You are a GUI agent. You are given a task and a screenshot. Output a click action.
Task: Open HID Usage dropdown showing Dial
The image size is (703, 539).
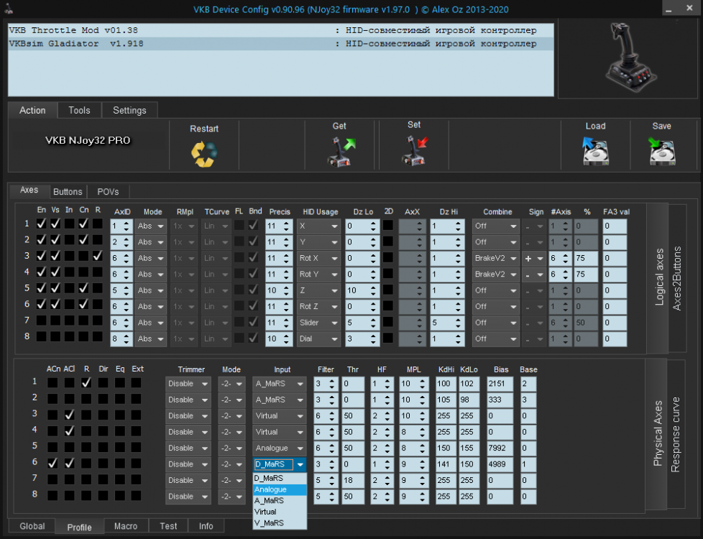(318, 339)
